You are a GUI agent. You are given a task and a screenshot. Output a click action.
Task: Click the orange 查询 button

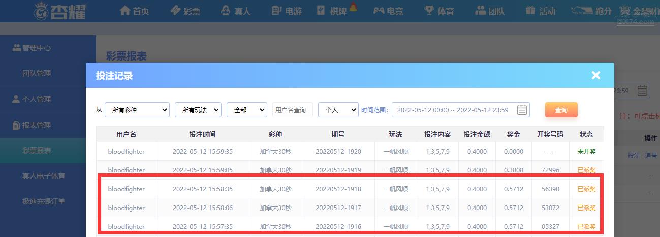(x=561, y=110)
